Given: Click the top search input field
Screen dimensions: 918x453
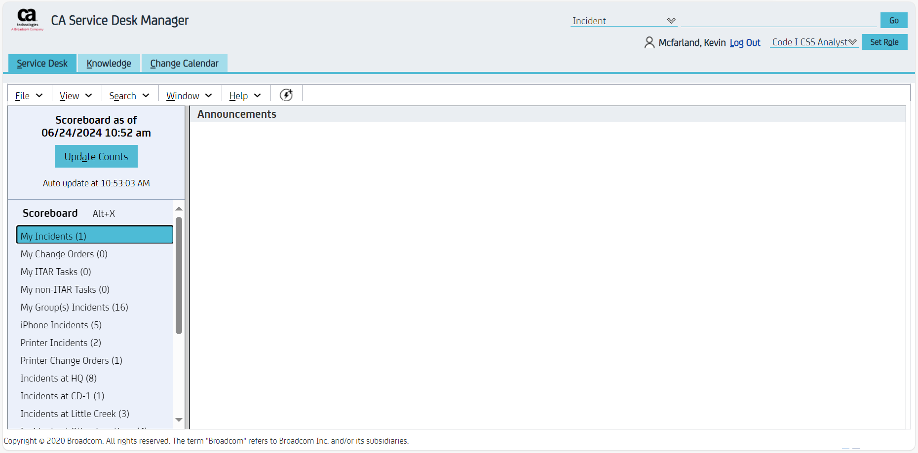Looking at the screenshot, I should (x=779, y=20).
